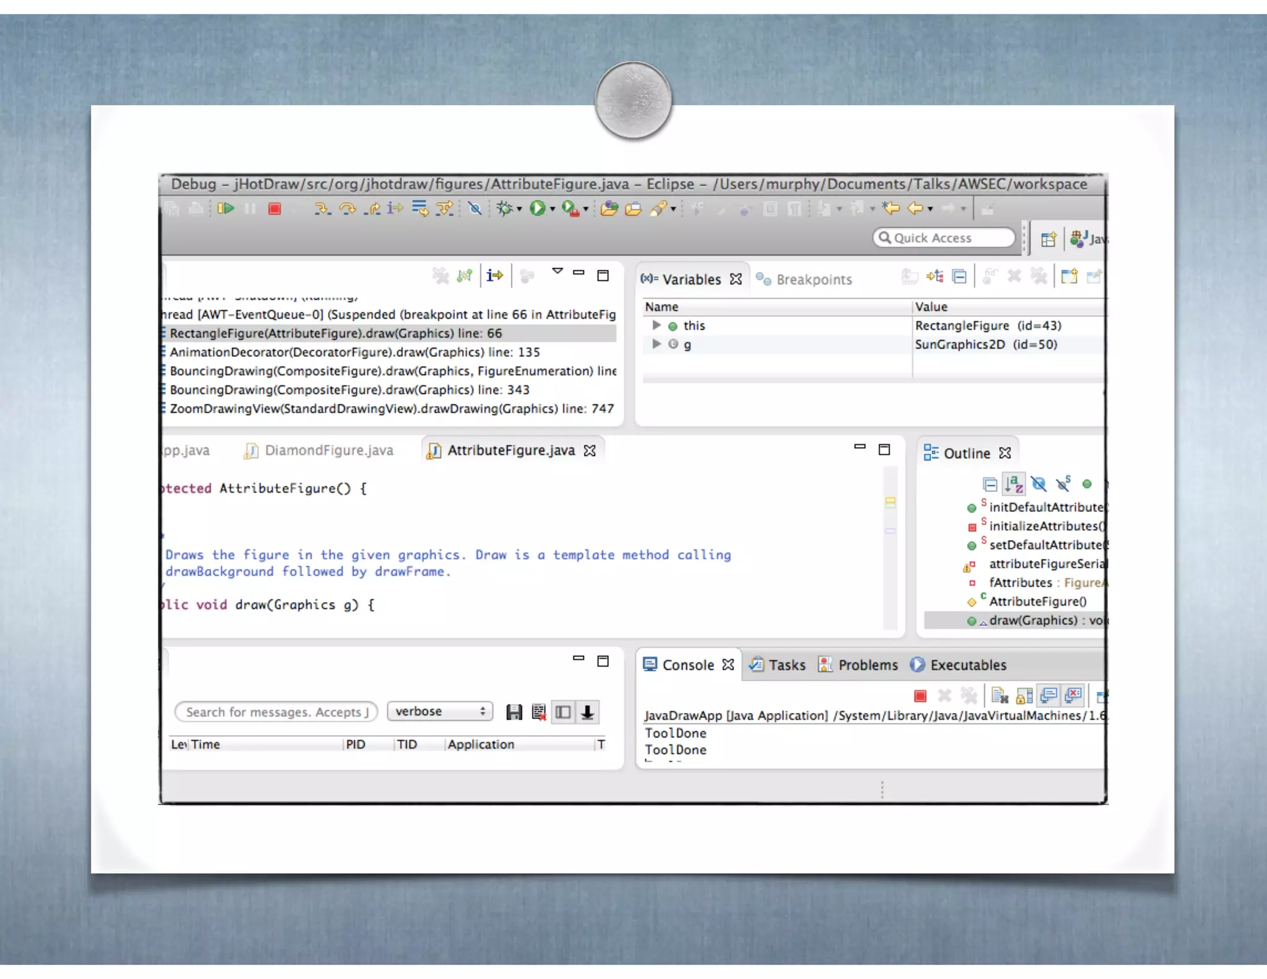
Task: Expand the 'g' variable node
Action: coord(656,344)
